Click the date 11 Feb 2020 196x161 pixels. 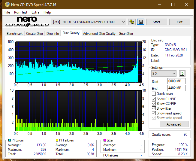coord(174,55)
